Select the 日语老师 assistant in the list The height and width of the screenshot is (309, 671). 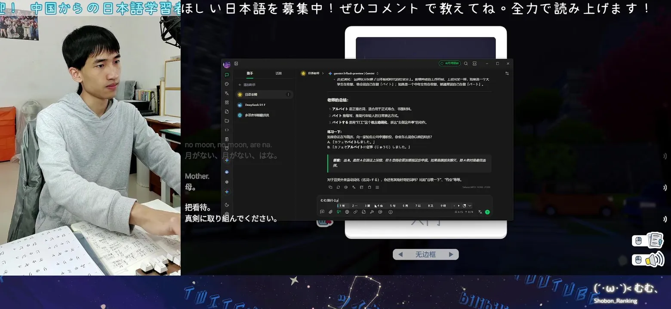pyautogui.click(x=265, y=94)
